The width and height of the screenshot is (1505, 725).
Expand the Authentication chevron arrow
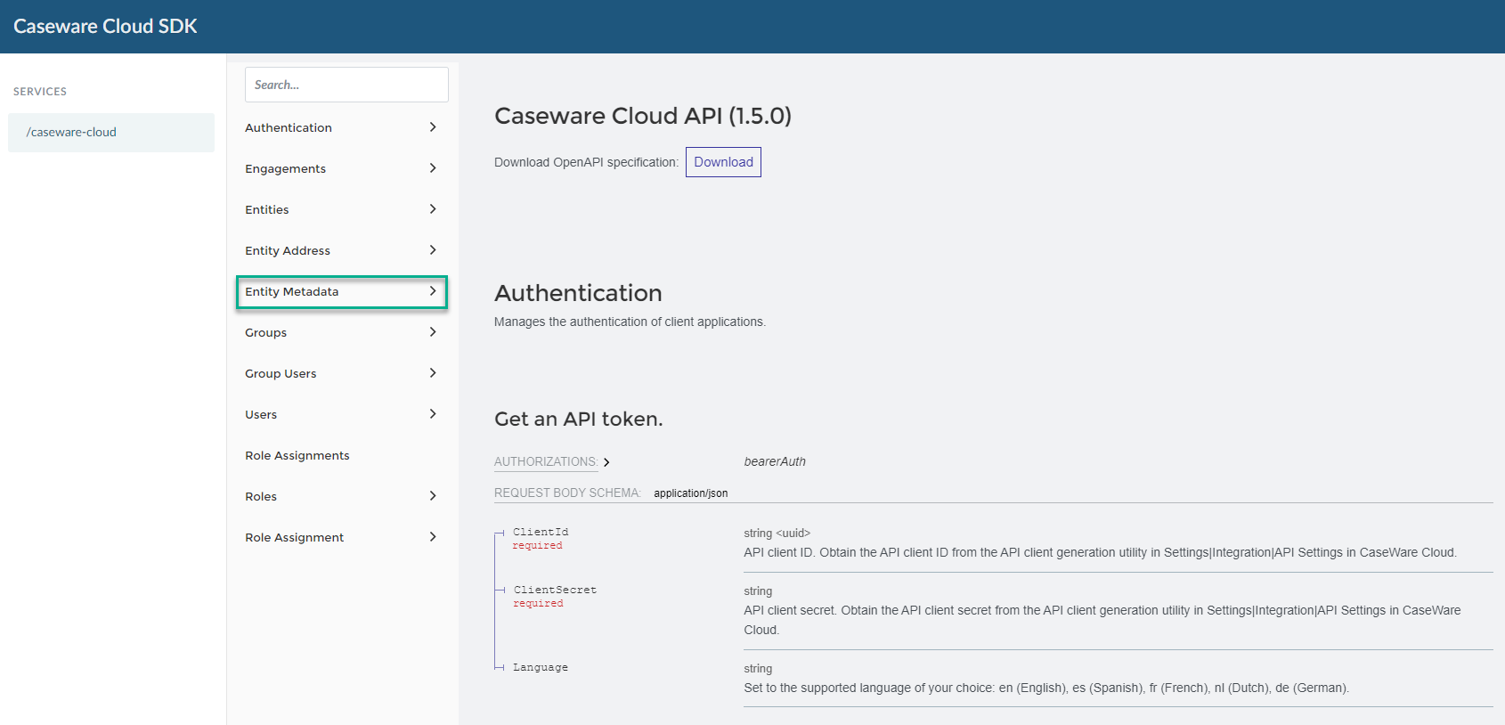coord(433,127)
